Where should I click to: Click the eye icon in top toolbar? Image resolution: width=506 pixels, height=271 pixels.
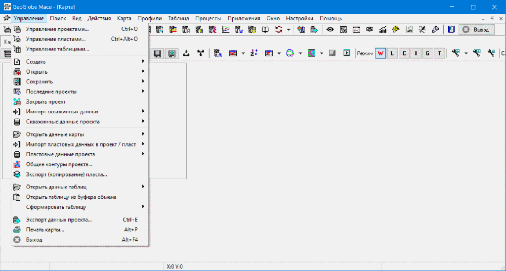330,30
